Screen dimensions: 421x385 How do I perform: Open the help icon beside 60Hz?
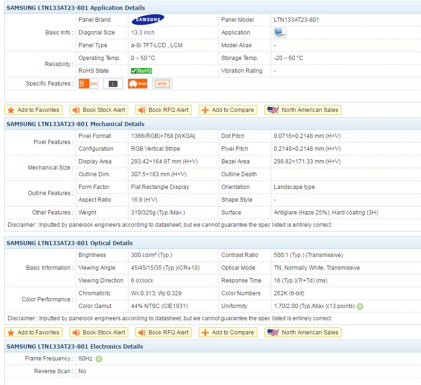pos(99,359)
